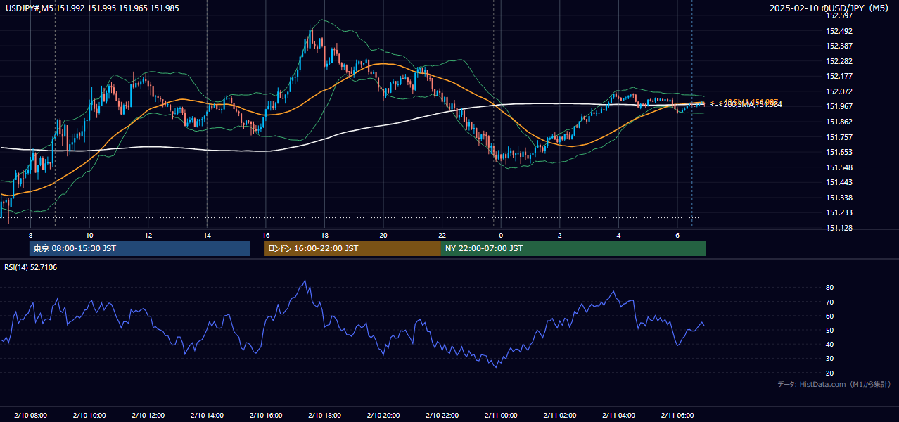This screenshot has height=422, width=899.
Task: Click the 2/10 14:00 date label
Action: [207, 416]
